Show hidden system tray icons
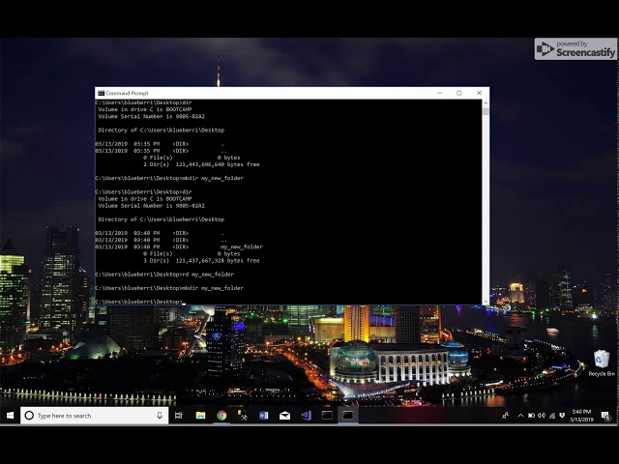Image resolution: width=619 pixels, height=464 pixels. tap(520, 416)
